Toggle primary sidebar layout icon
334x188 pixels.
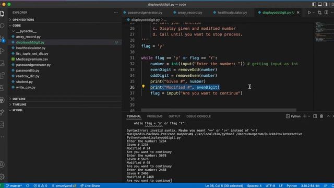click(x=314, y=4)
